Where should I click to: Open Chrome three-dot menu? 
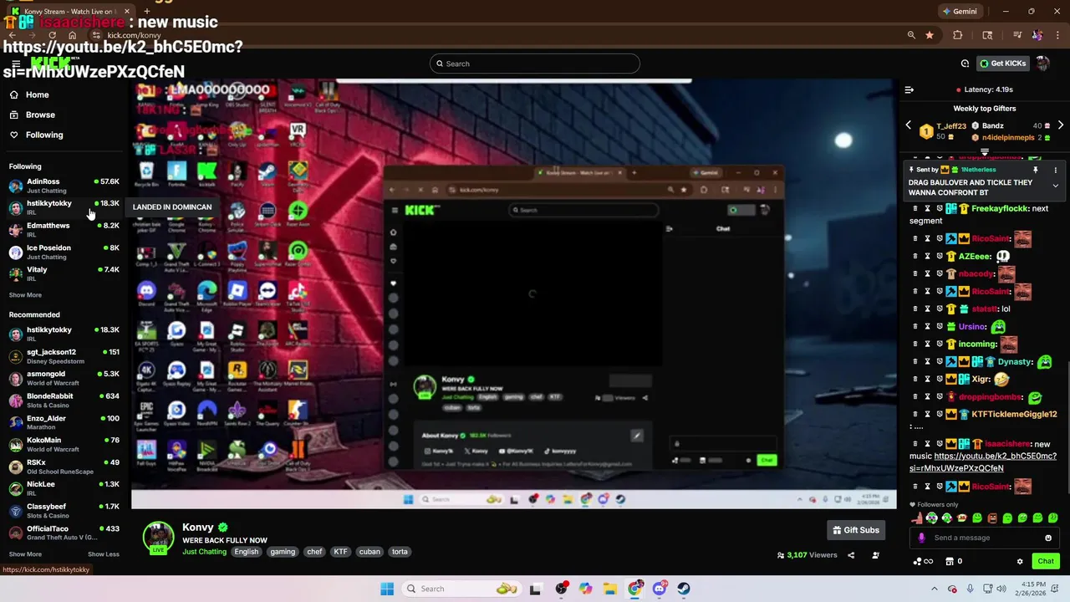[1058, 35]
